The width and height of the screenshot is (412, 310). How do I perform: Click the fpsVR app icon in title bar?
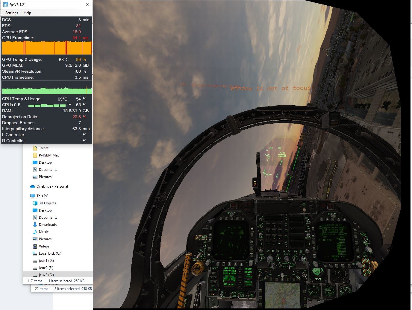point(5,4)
